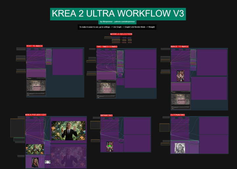Select the OUTPAINTING group title
Viewport: 237px width, 169px height.
pyautogui.click(x=177, y=115)
